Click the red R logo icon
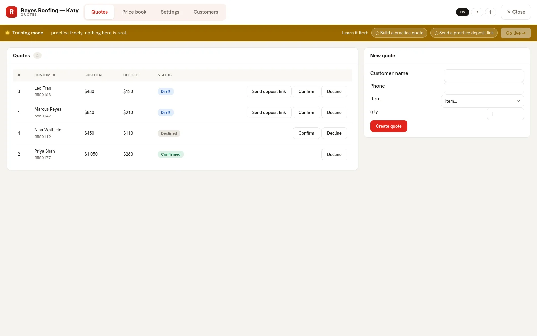This screenshot has width=537, height=336. point(12,12)
